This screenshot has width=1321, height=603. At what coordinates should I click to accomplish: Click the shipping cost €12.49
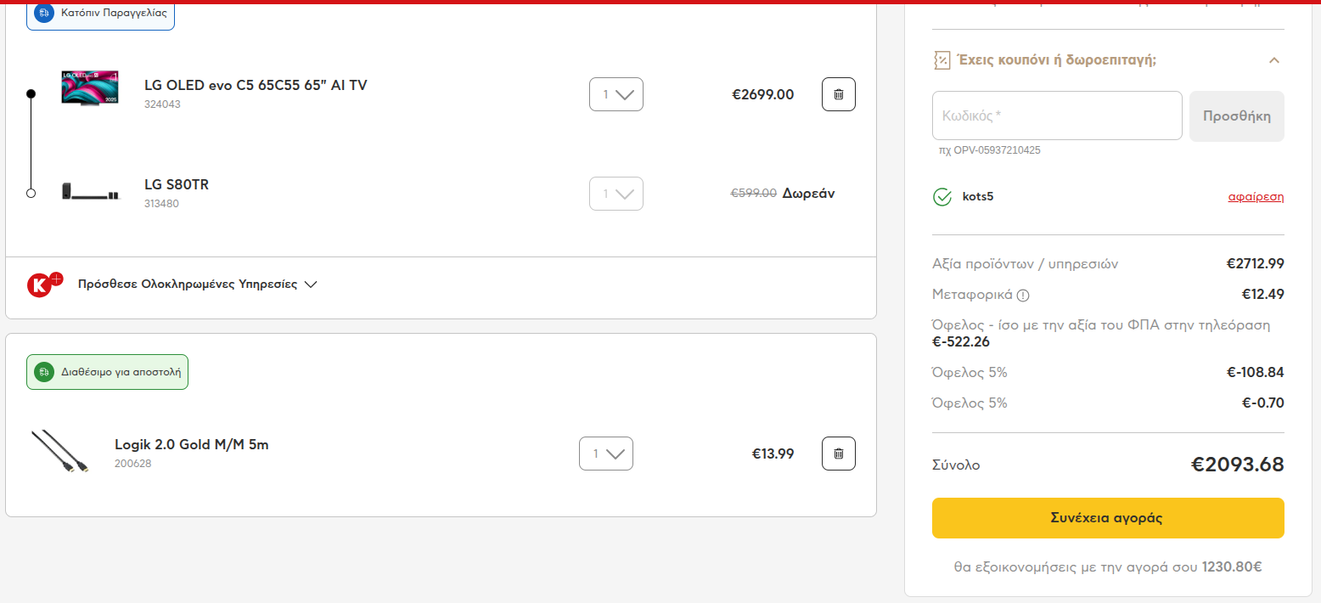coord(1263,295)
